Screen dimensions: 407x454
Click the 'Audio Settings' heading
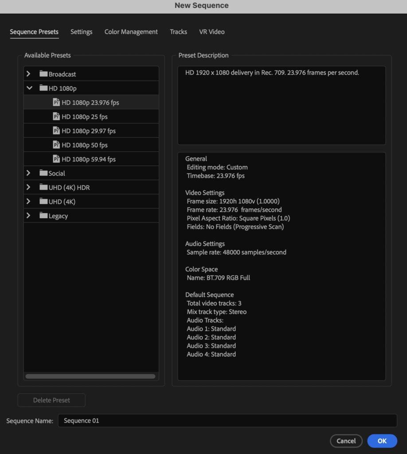[205, 244]
